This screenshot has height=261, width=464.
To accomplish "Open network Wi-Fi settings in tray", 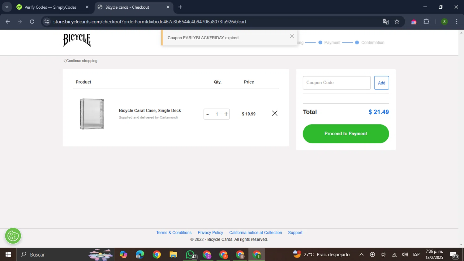I will (x=394, y=254).
